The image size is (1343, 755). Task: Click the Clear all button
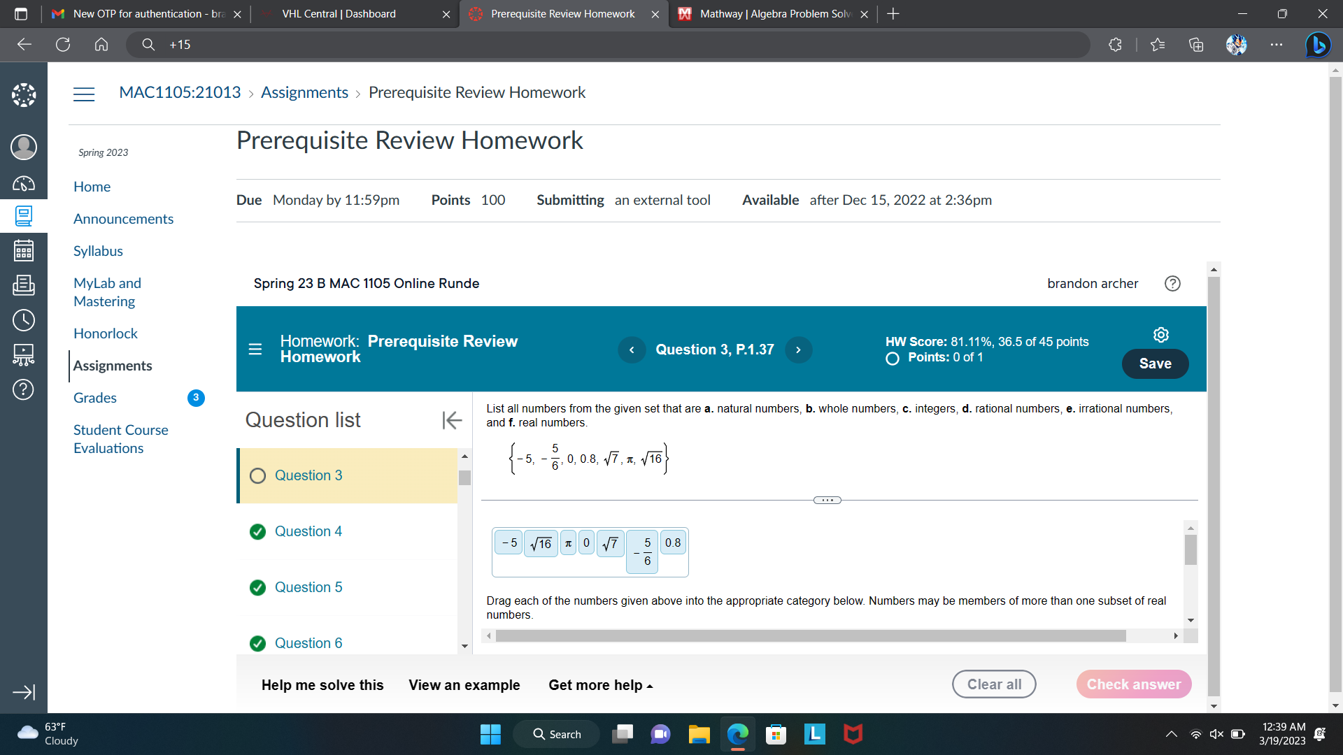993,684
